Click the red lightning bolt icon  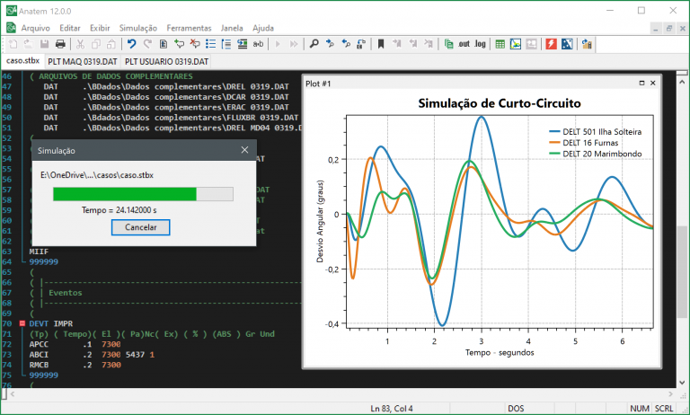[551, 43]
